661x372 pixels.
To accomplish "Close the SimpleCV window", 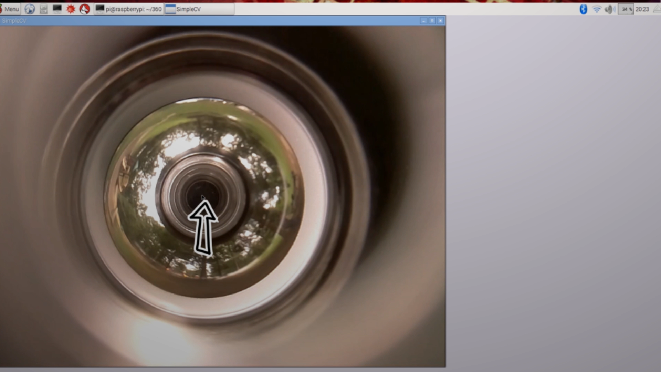I will click(440, 21).
